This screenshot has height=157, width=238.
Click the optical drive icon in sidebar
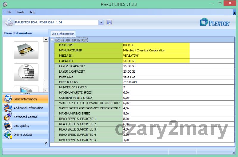pos(26,50)
